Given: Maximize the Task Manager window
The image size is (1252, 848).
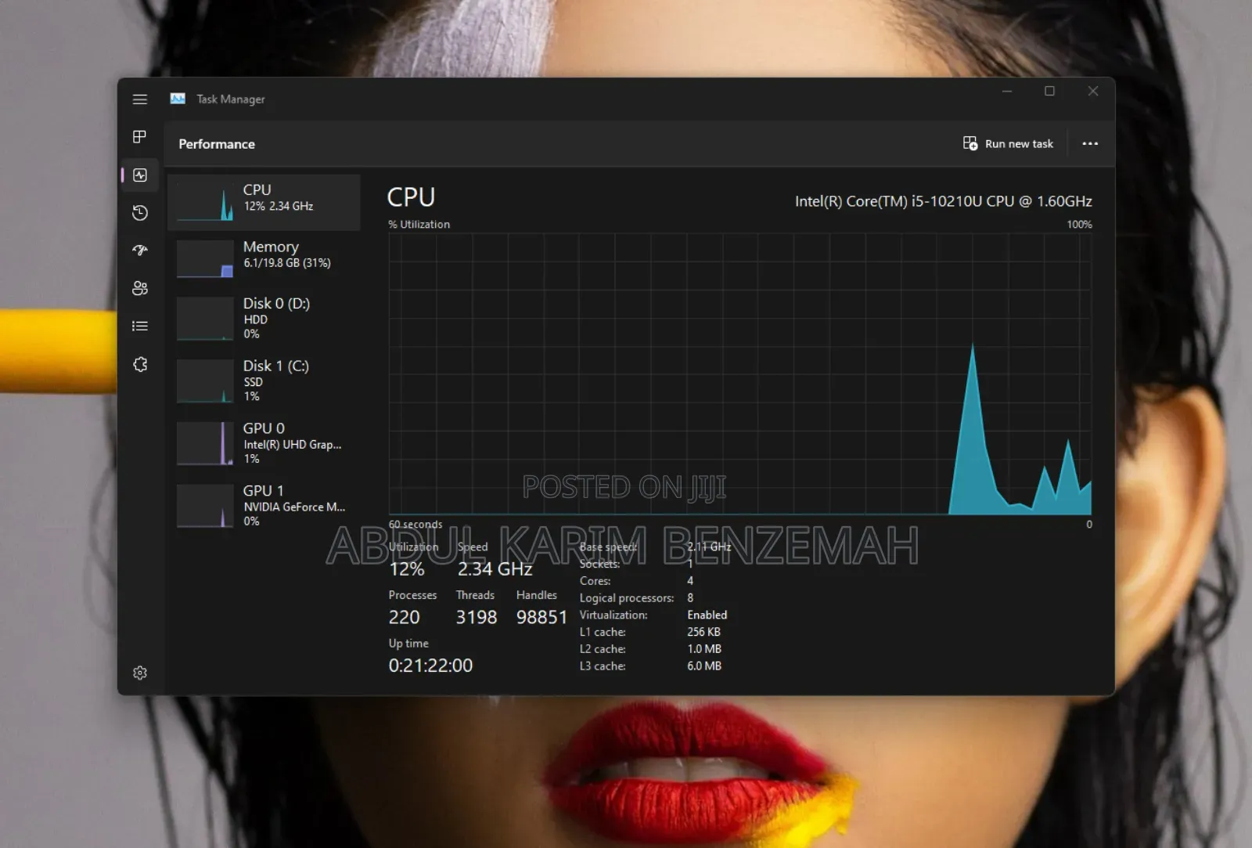Looking at the screenshot, I should [1049, 92].
